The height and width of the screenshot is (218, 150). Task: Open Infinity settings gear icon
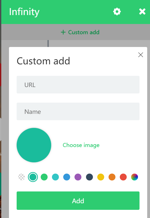coord(117,12)
